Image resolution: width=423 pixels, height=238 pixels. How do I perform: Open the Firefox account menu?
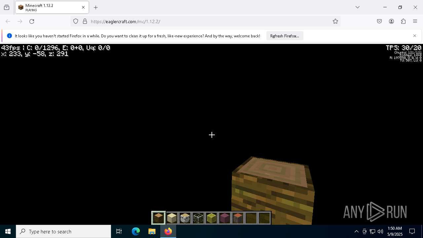coord(391,21)
